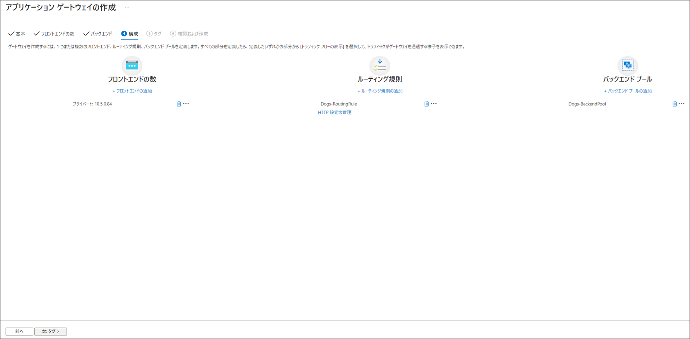Click the frontend window icon
The width and height of the screenshot is (690, 339).
(132, 65)
